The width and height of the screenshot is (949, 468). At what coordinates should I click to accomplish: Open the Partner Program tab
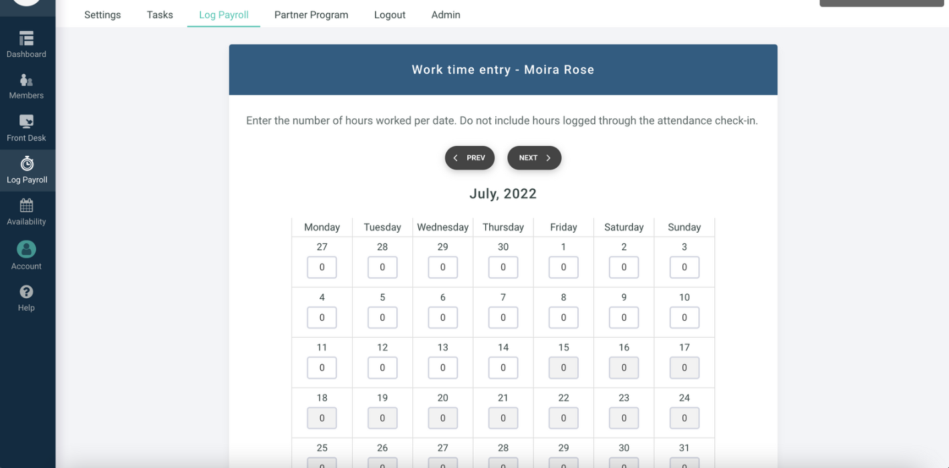(311, 15)
